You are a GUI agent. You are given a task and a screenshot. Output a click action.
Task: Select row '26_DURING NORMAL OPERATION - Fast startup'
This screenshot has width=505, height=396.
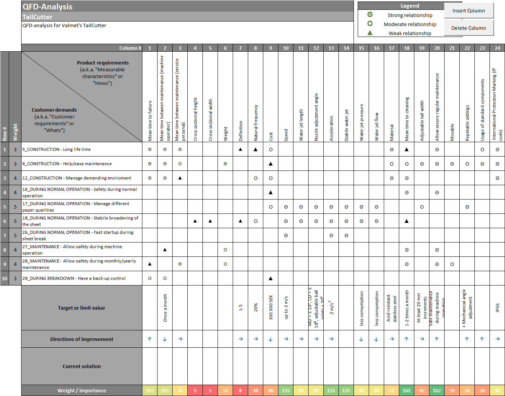(x=82, y=235)
